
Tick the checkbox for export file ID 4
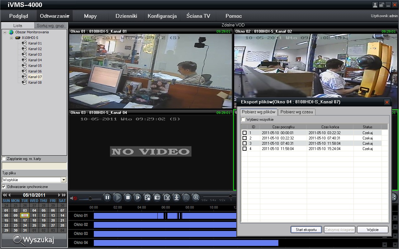(x=244, y=149)
